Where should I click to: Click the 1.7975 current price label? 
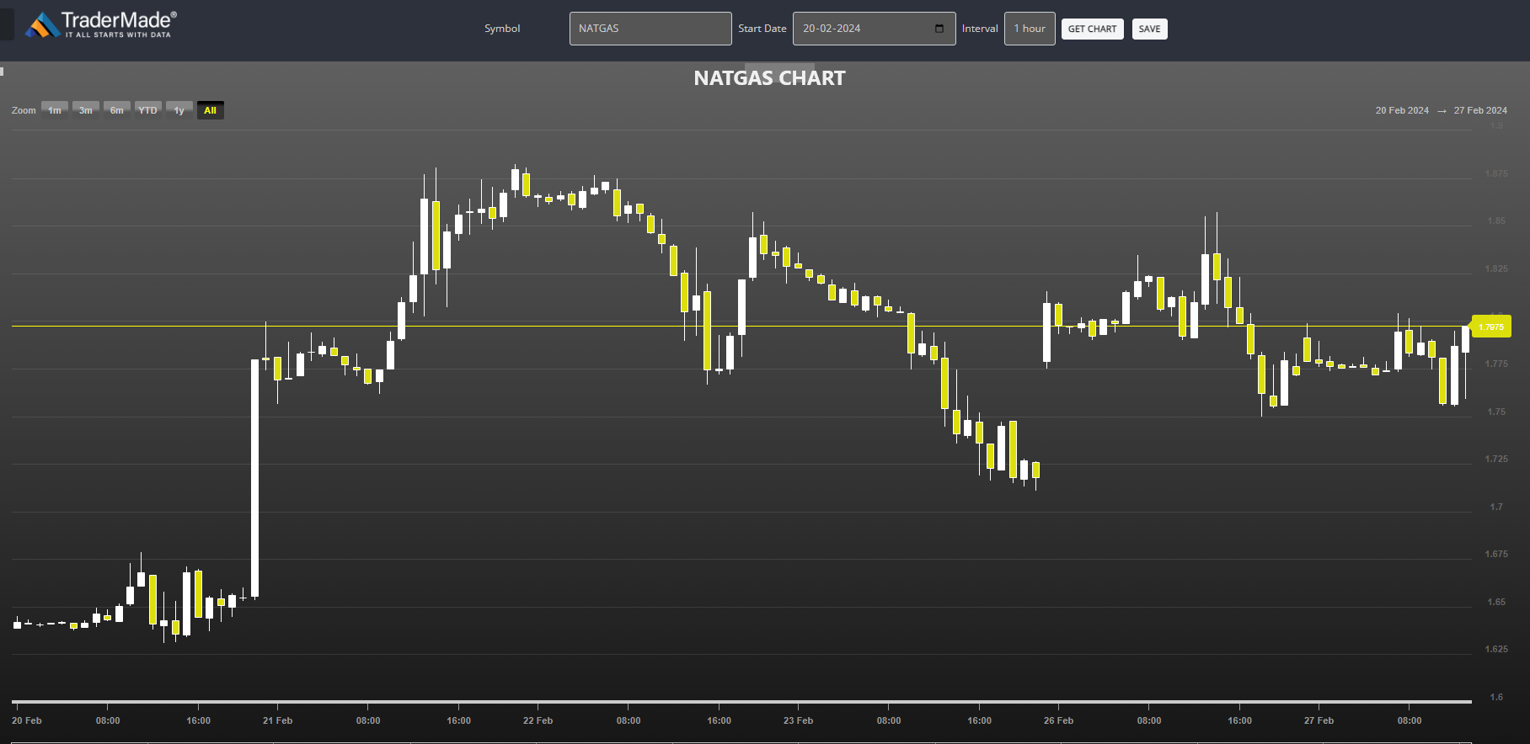tap(1491, 327)
